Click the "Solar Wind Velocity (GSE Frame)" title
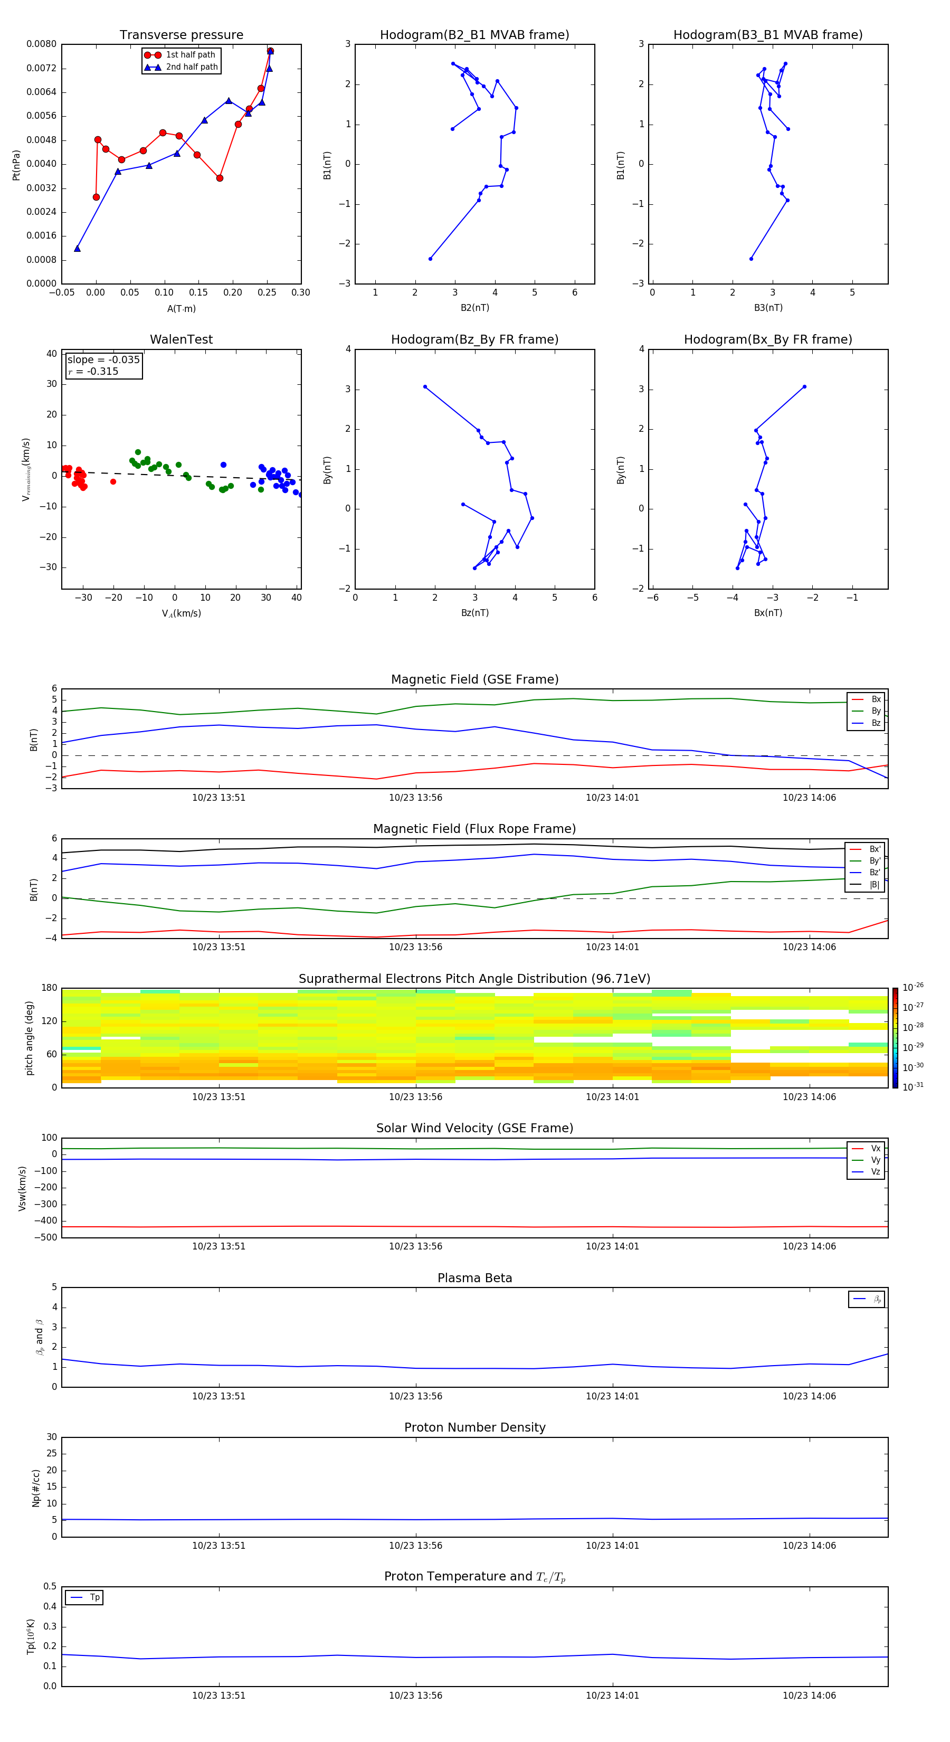Image resolution: width=950 pixels, height=1742 pixels. pos(474,1129)
